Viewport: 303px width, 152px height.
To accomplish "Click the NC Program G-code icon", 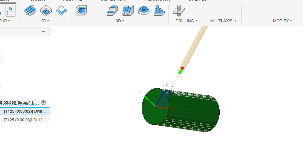I will tap(11, 10).
